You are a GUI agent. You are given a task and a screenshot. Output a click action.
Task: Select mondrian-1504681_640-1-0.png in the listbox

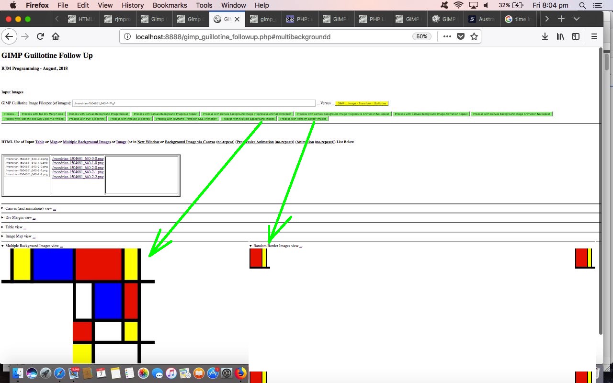point(26,163)
